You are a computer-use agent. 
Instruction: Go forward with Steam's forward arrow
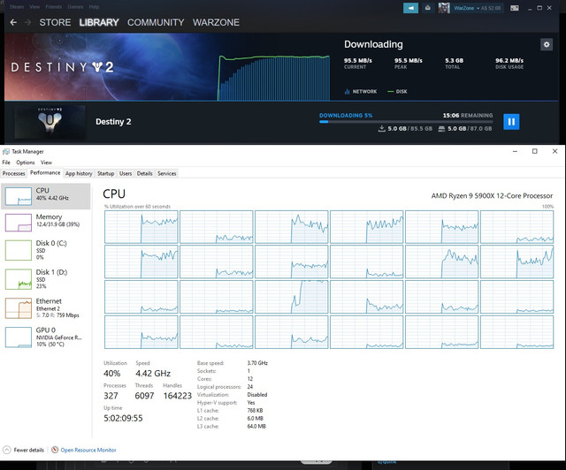(27, 22)
